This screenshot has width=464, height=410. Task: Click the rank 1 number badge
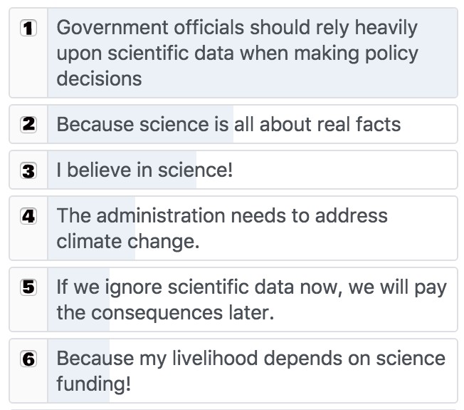point(28,28)
